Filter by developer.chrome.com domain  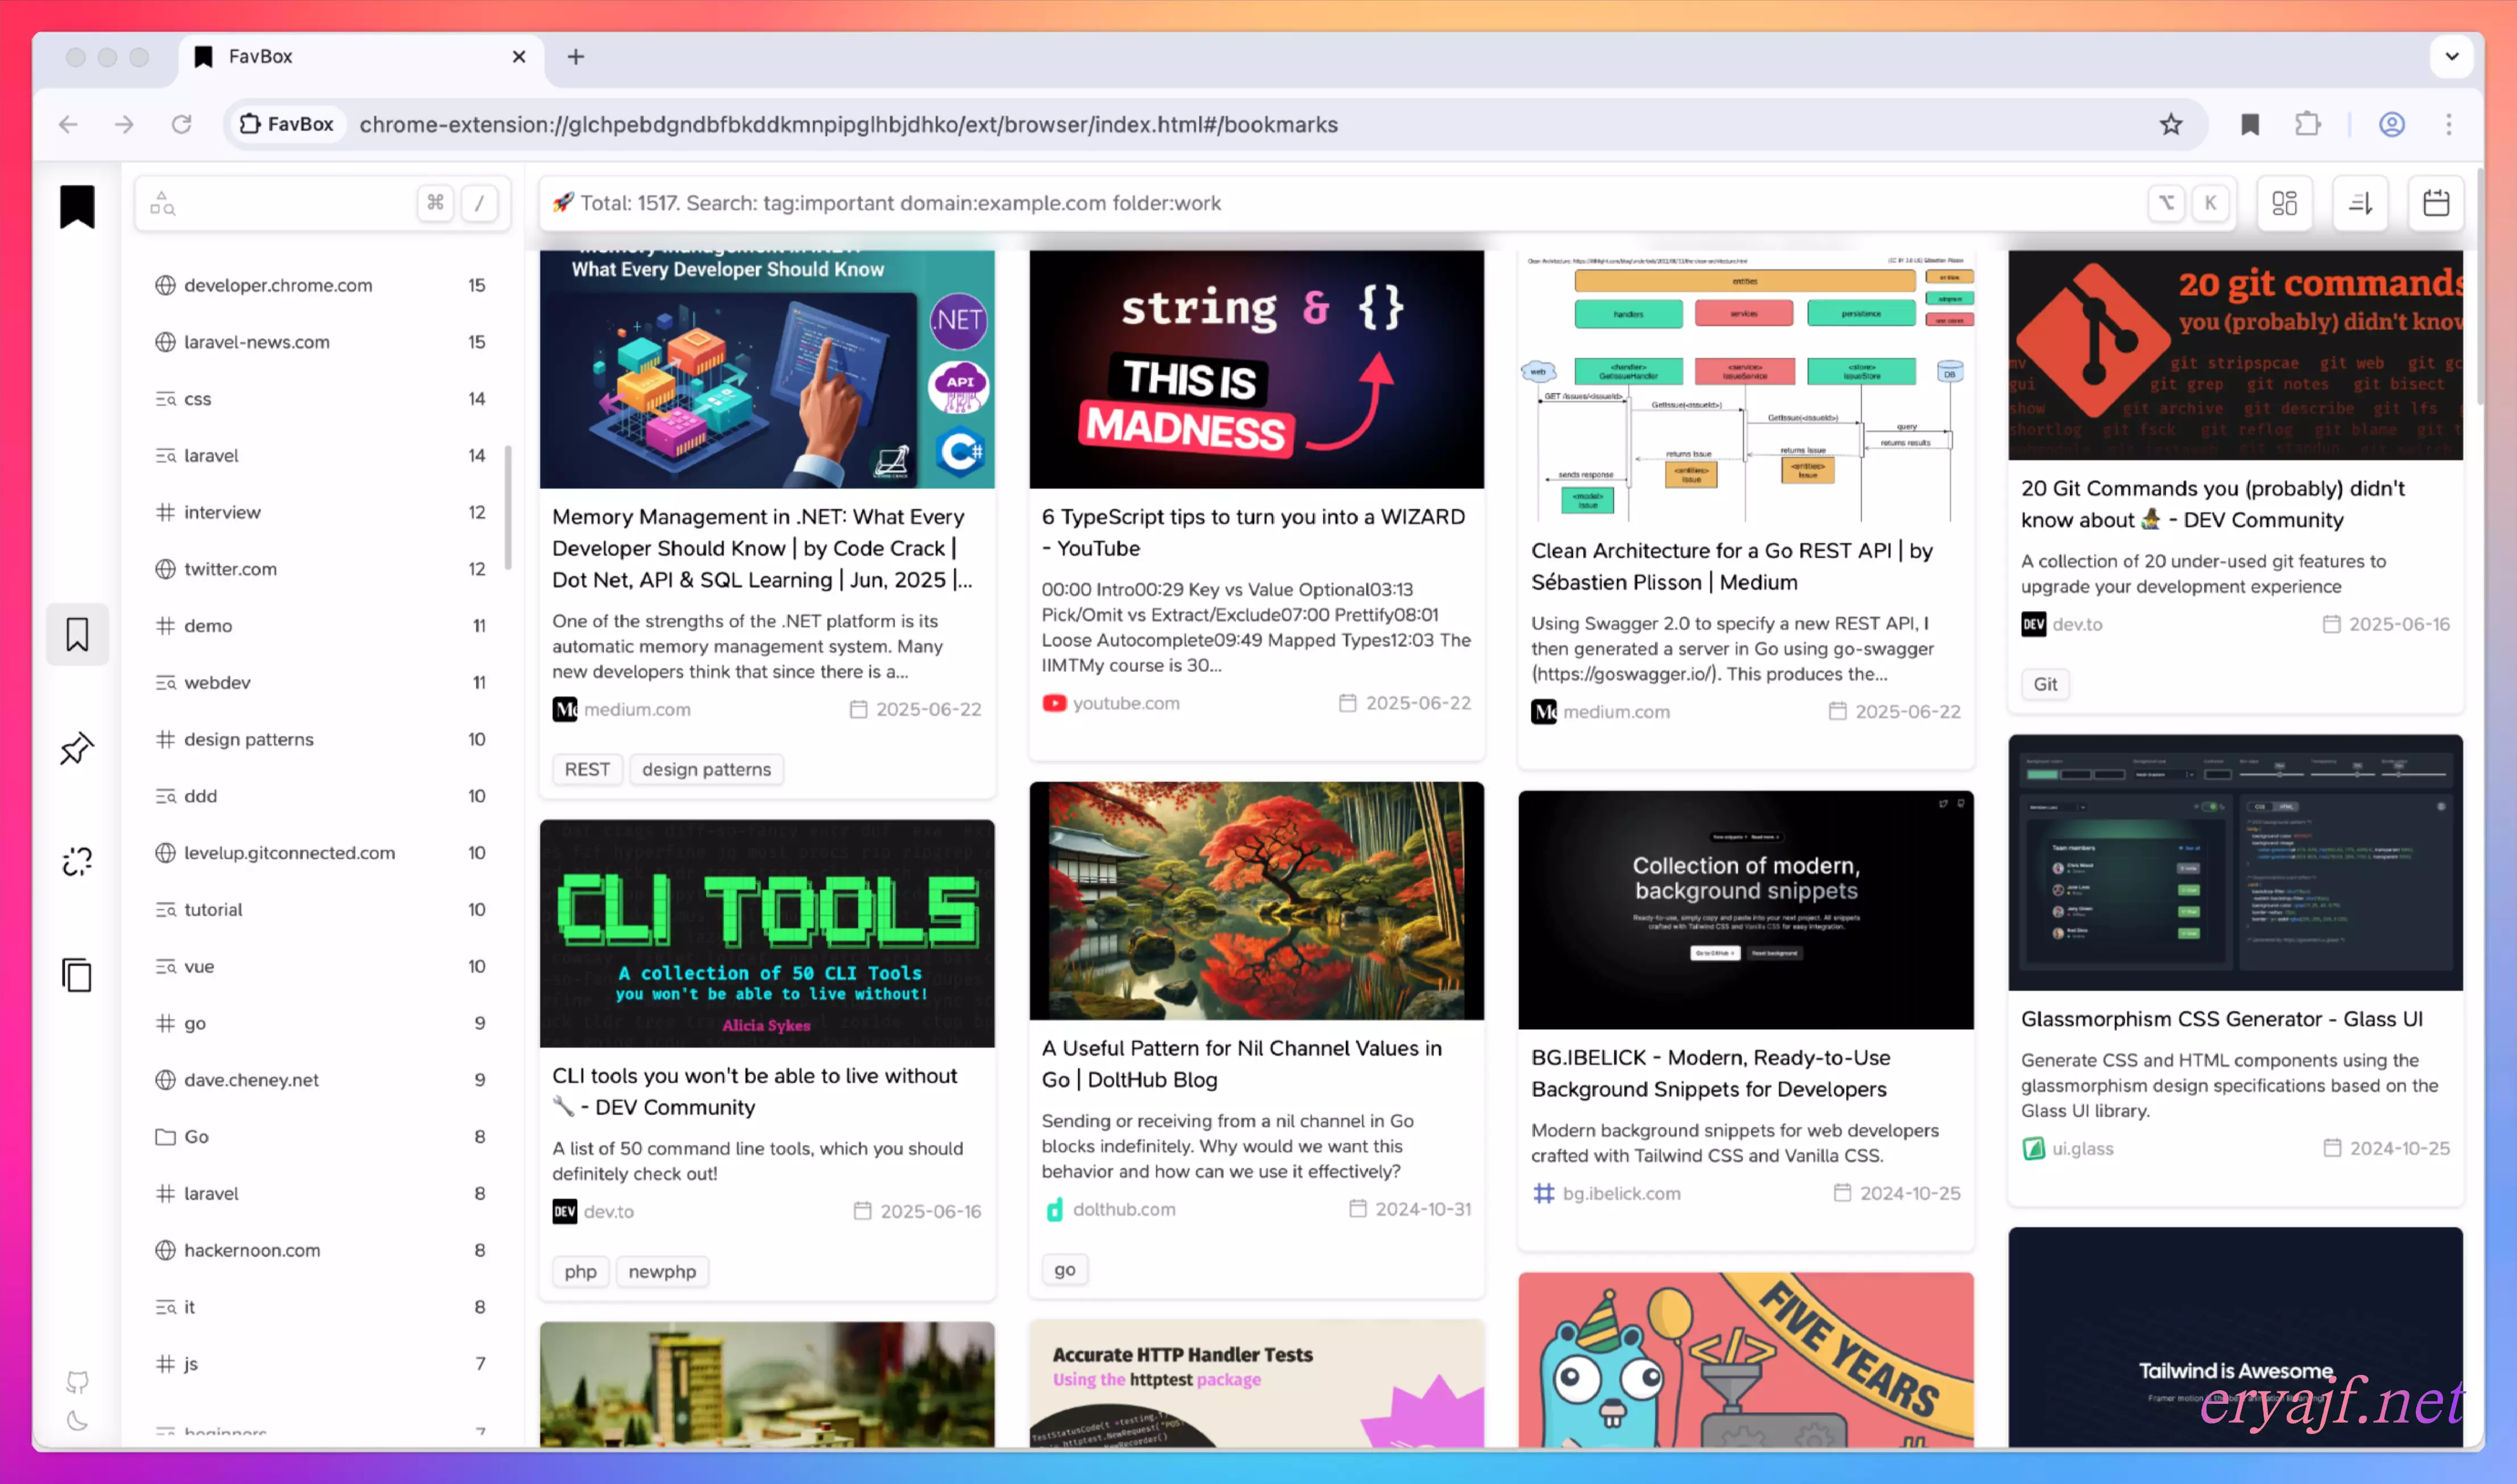(x=320, y=285)
